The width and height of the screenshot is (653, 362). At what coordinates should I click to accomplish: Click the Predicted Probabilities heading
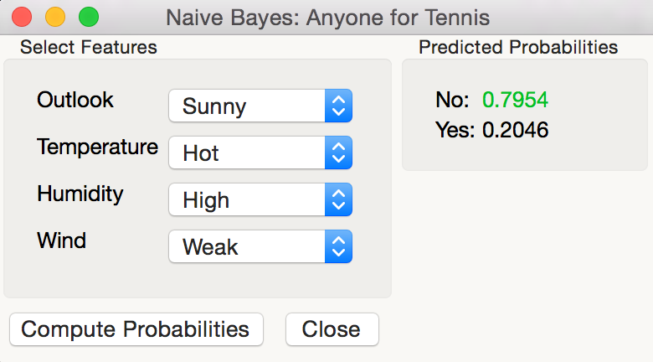(518, 47)
